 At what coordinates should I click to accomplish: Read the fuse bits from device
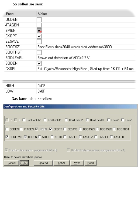91,163
